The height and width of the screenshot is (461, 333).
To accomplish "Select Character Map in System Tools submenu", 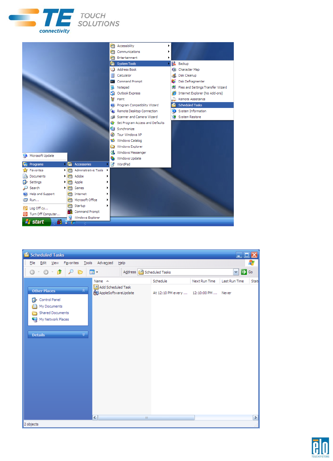I will [x=202, y=70].
